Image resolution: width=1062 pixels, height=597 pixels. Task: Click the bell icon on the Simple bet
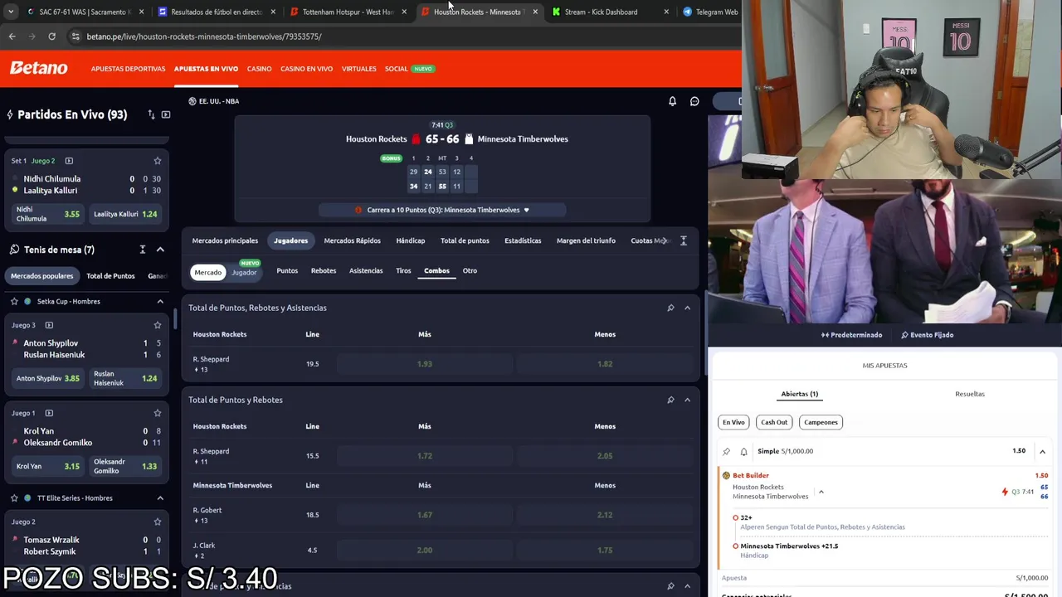(x=743, y=451)
